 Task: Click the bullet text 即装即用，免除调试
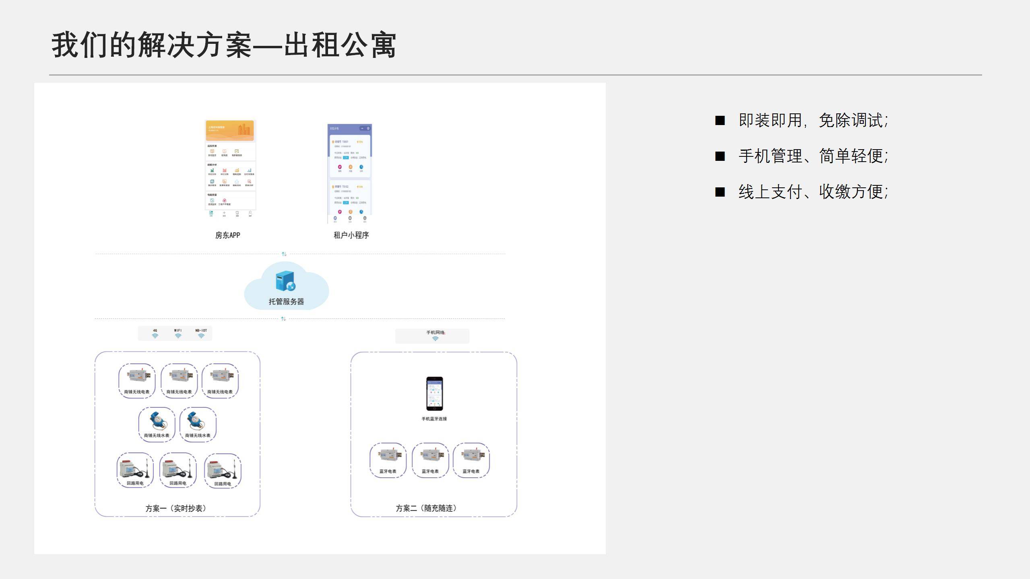[x=813, y=120]
